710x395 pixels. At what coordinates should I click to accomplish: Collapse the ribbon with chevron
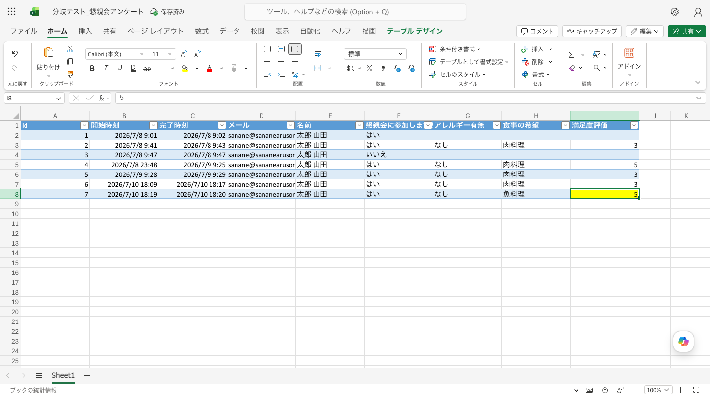(x=698, y=82)
